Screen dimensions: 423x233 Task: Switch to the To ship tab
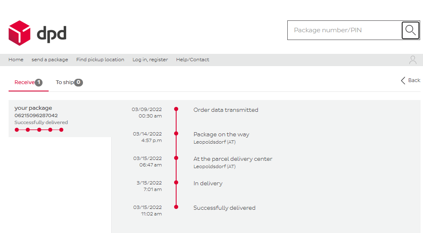pos(65,82)
